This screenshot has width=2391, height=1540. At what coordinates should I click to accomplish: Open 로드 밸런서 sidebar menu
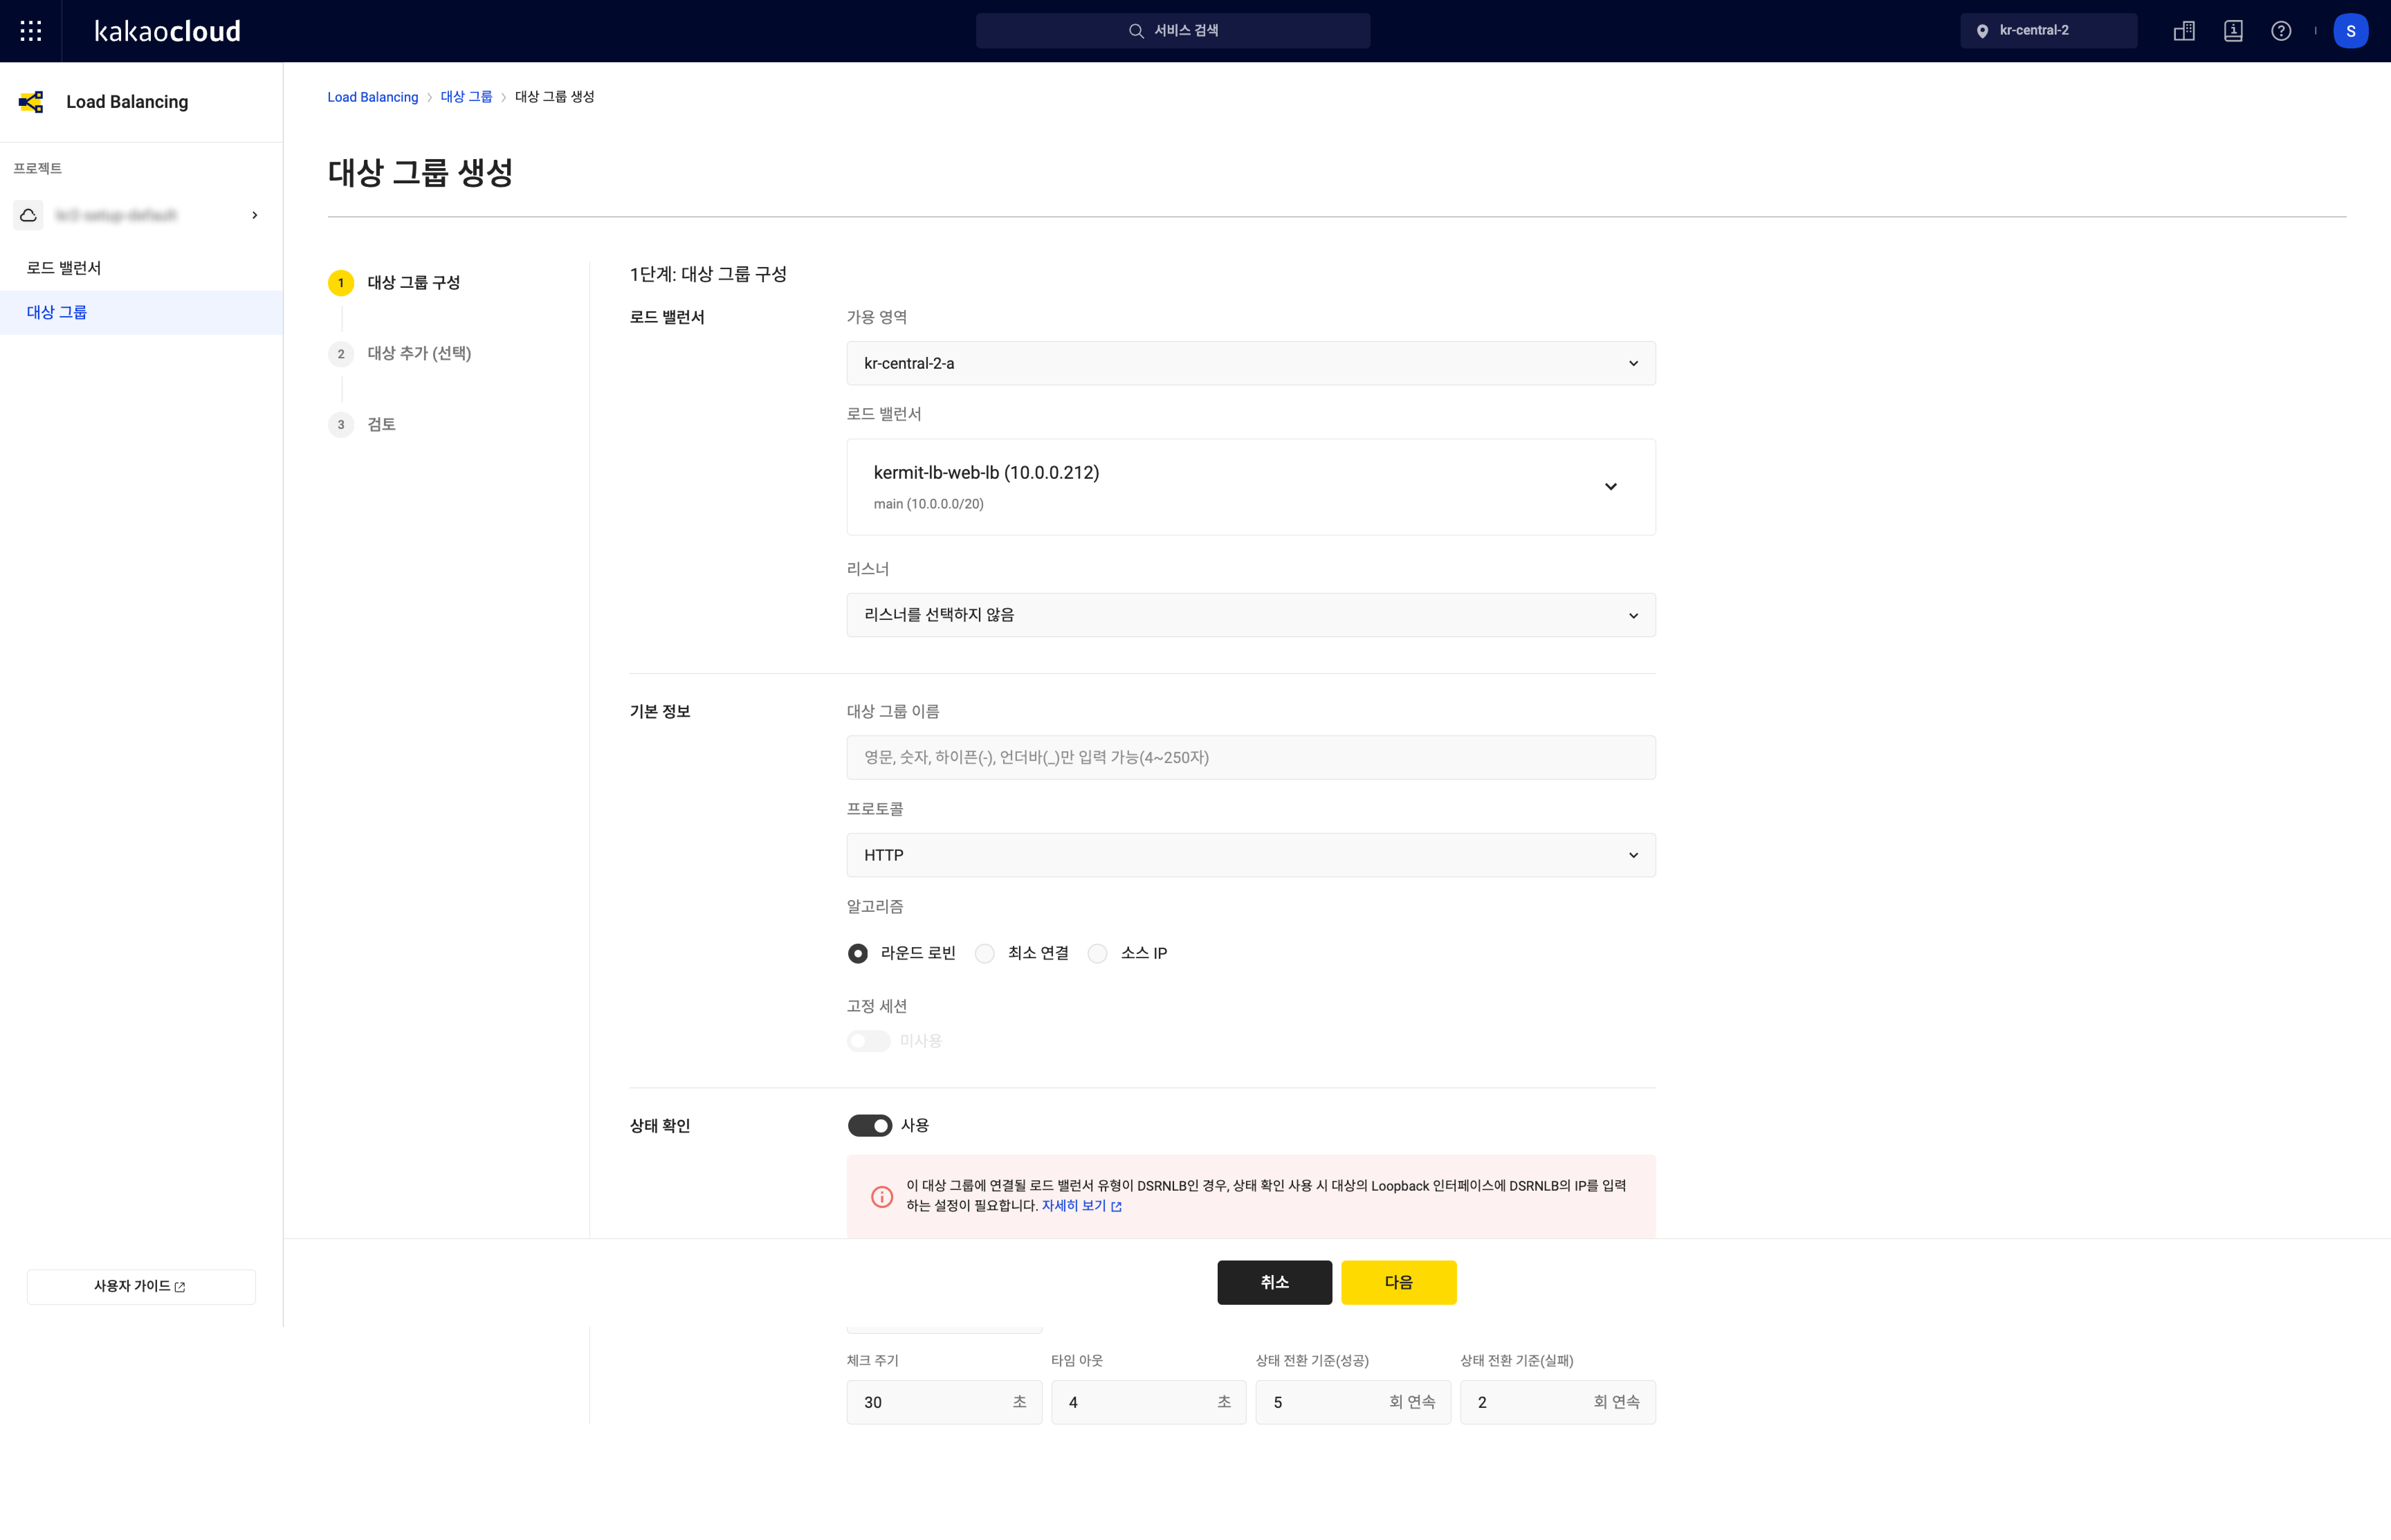click(141, 268)
